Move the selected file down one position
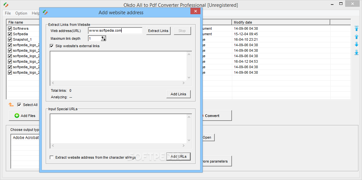362x180 pixels. click(356, 44)
